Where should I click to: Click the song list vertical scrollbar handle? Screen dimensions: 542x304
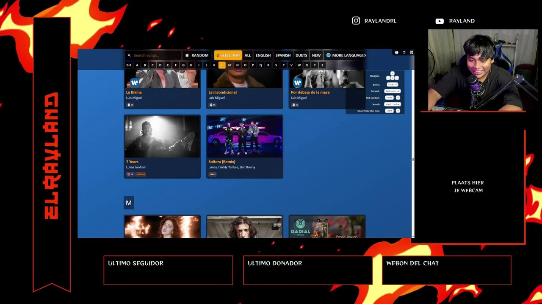pos(413,159)
